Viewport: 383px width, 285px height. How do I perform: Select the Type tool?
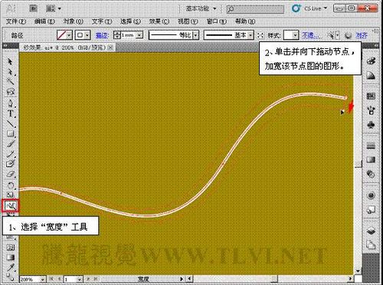pyautogui.click(x=11, y=113)
